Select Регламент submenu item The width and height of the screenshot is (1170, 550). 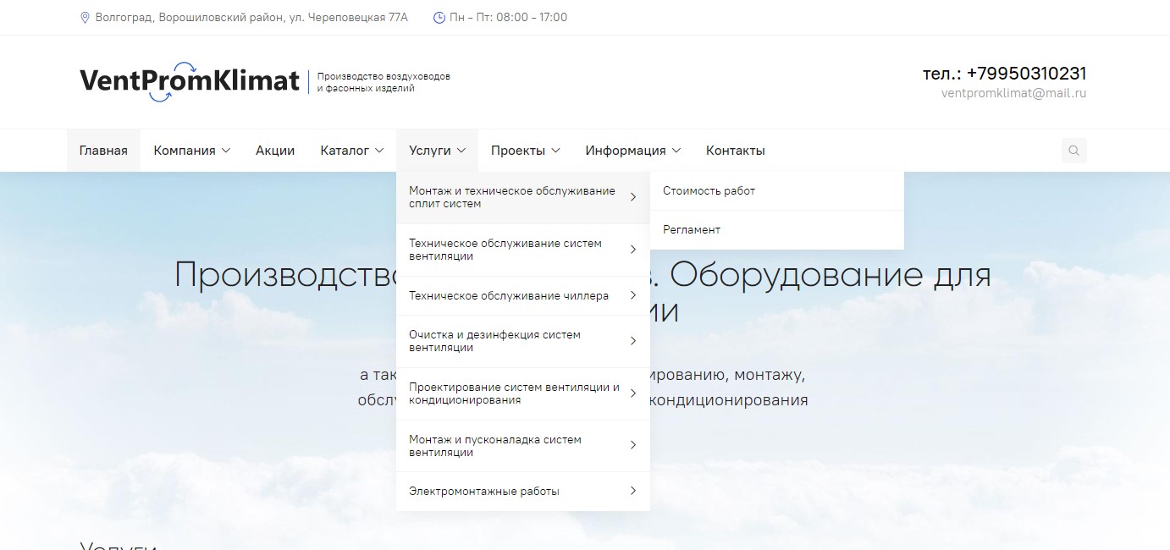pos(692,230)
